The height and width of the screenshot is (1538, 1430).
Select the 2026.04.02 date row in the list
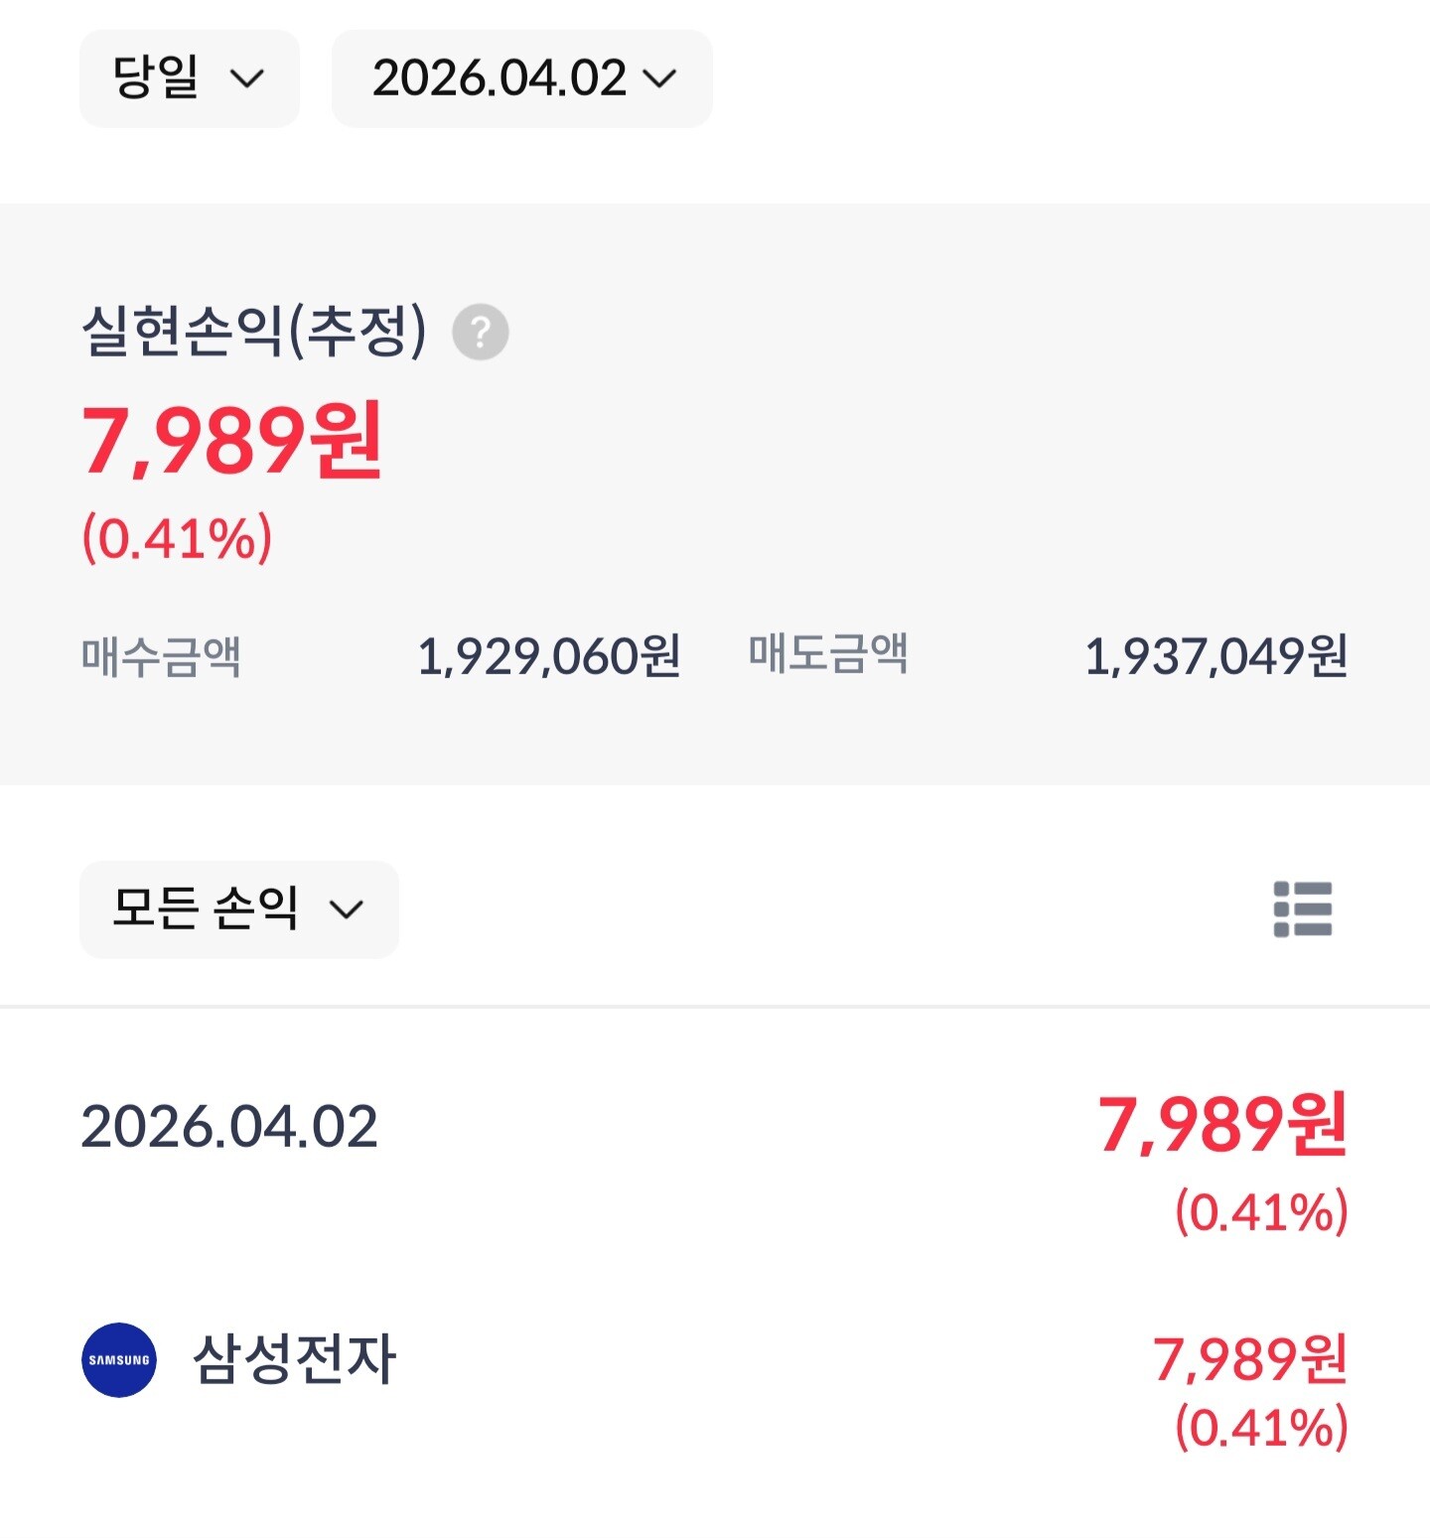click(229, 1127)
